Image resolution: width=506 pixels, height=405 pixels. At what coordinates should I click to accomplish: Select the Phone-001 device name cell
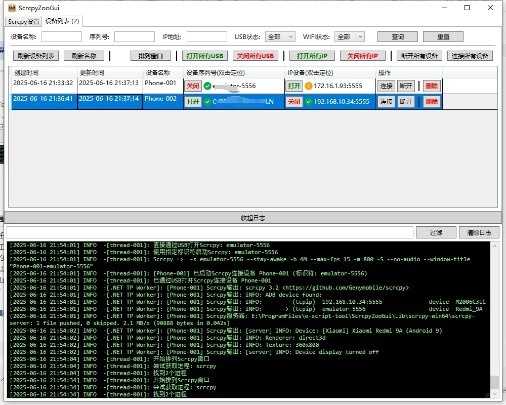click(x=163, y=86)
